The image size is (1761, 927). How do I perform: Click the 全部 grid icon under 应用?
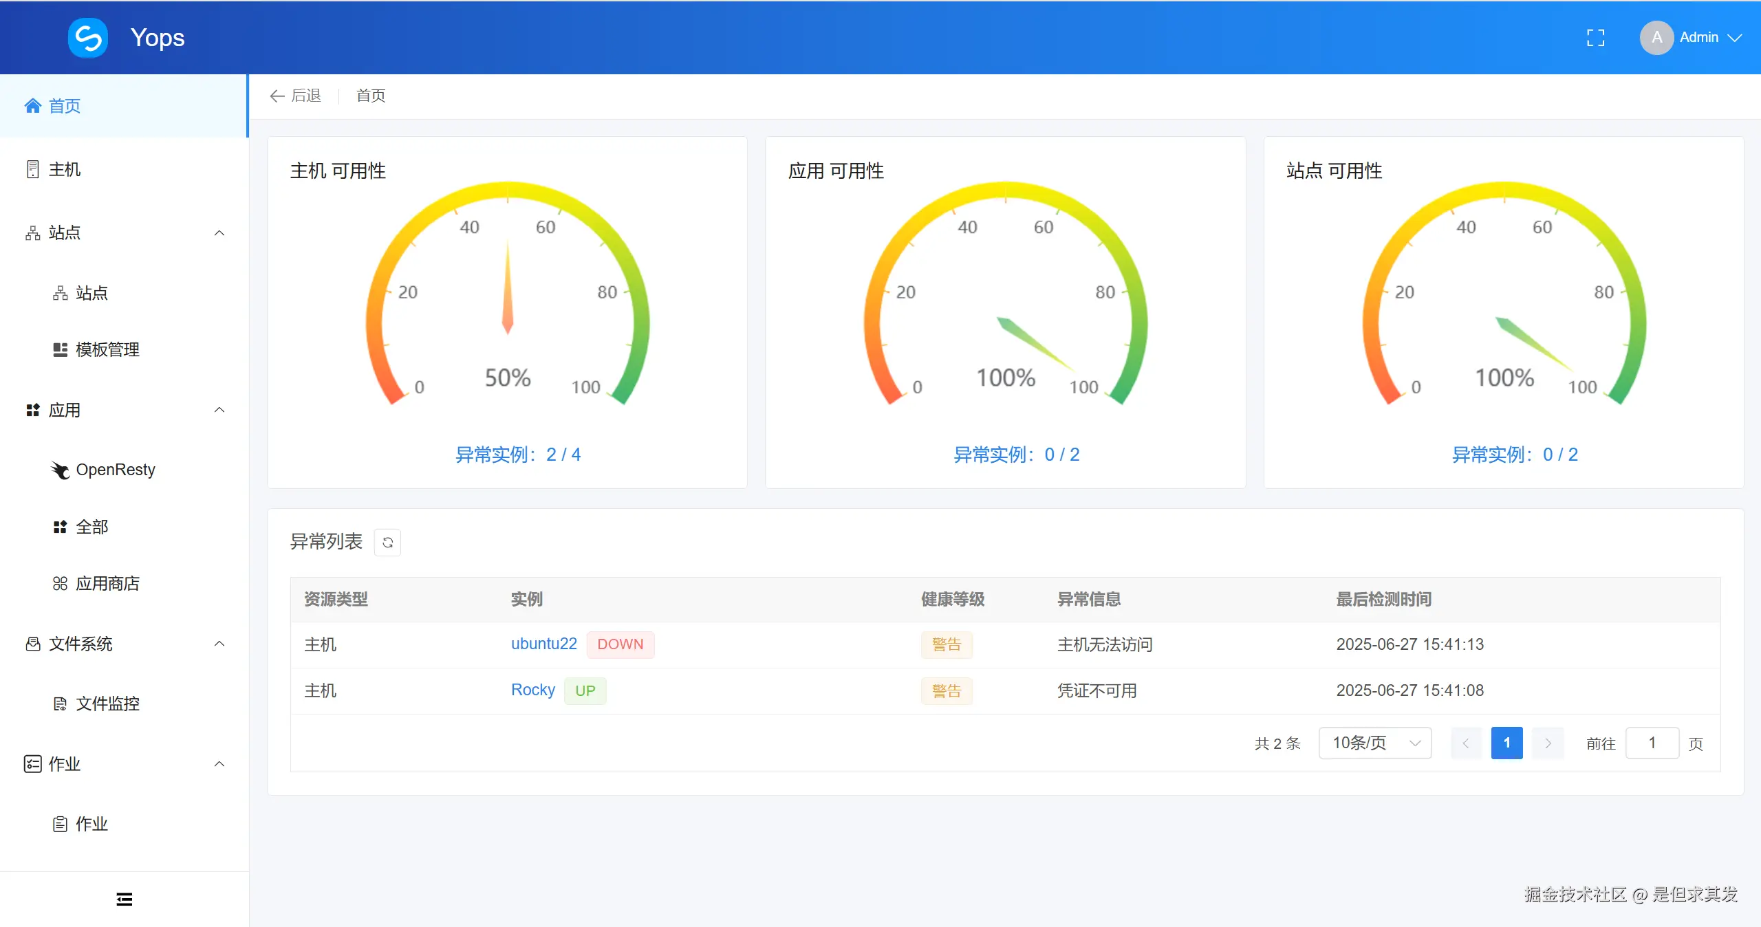click(x=60, y=527)
